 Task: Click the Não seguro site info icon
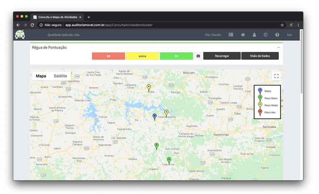[41, 25]
